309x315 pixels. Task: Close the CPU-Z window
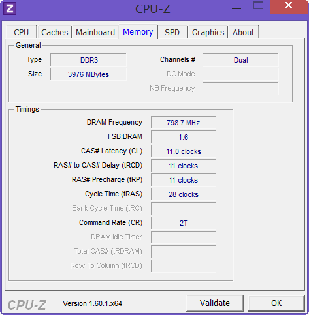pyautogui.click(x=288, y=7)
